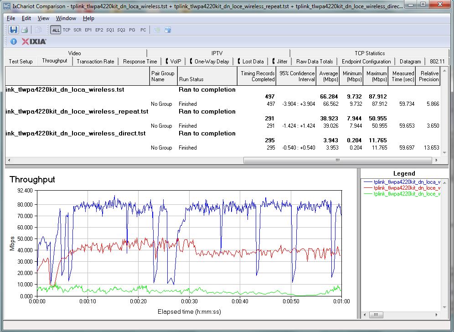This screenshot has width=454, height=332.
Task: Switch to the Jitter tab
Action: (x=280, y=62)
